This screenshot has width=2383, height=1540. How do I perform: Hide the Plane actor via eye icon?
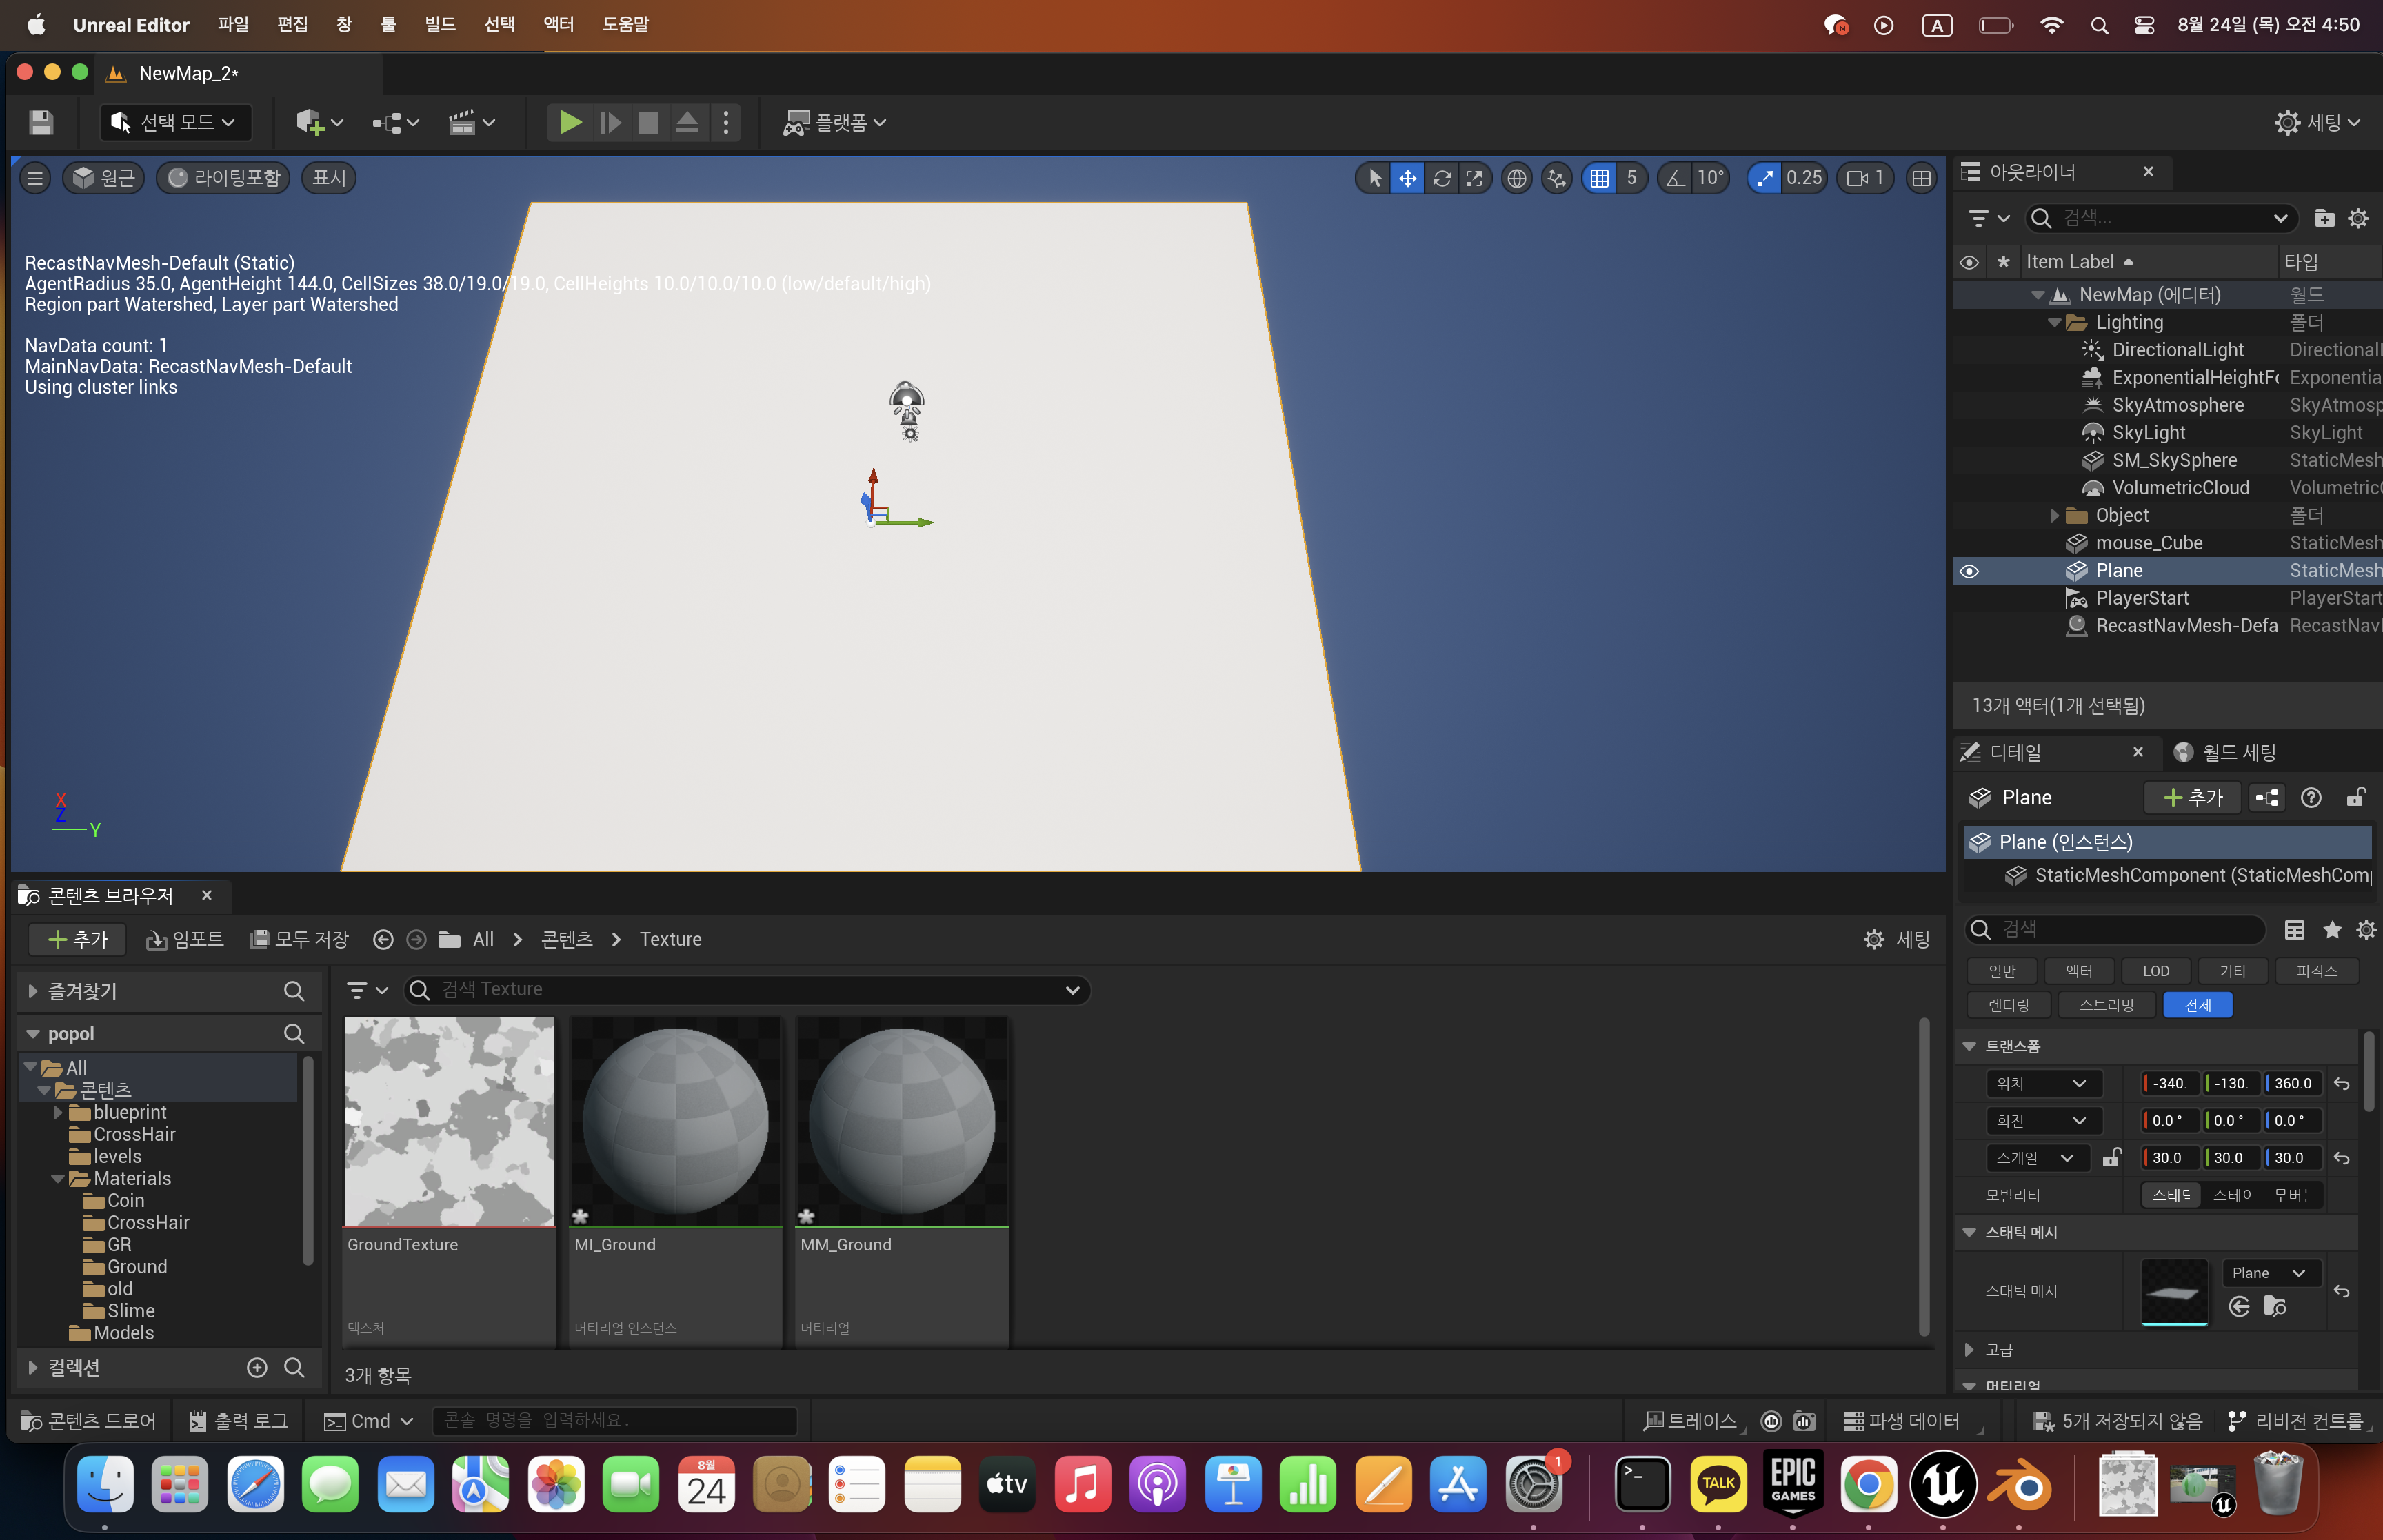[1969, 571]
